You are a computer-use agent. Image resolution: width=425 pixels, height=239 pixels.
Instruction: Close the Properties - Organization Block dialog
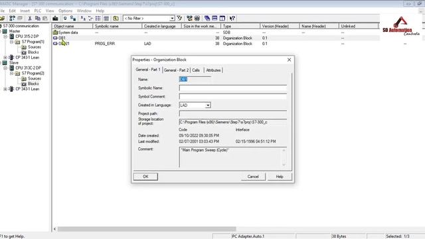point(289,60)
